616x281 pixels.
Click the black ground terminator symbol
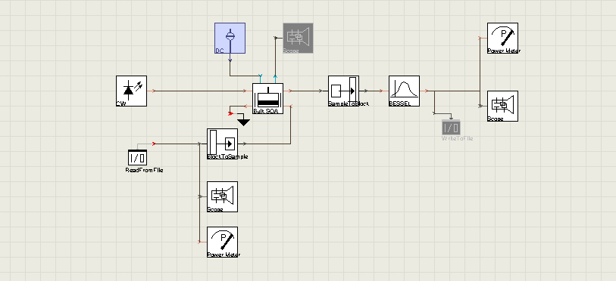tap(243, 121)
